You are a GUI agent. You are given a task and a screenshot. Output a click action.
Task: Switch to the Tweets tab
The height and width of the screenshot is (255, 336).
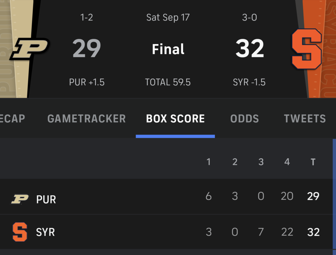point(305,119)
